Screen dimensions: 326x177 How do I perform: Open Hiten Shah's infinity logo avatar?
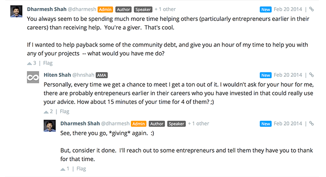pyautogui.click(x=33, y=77)
